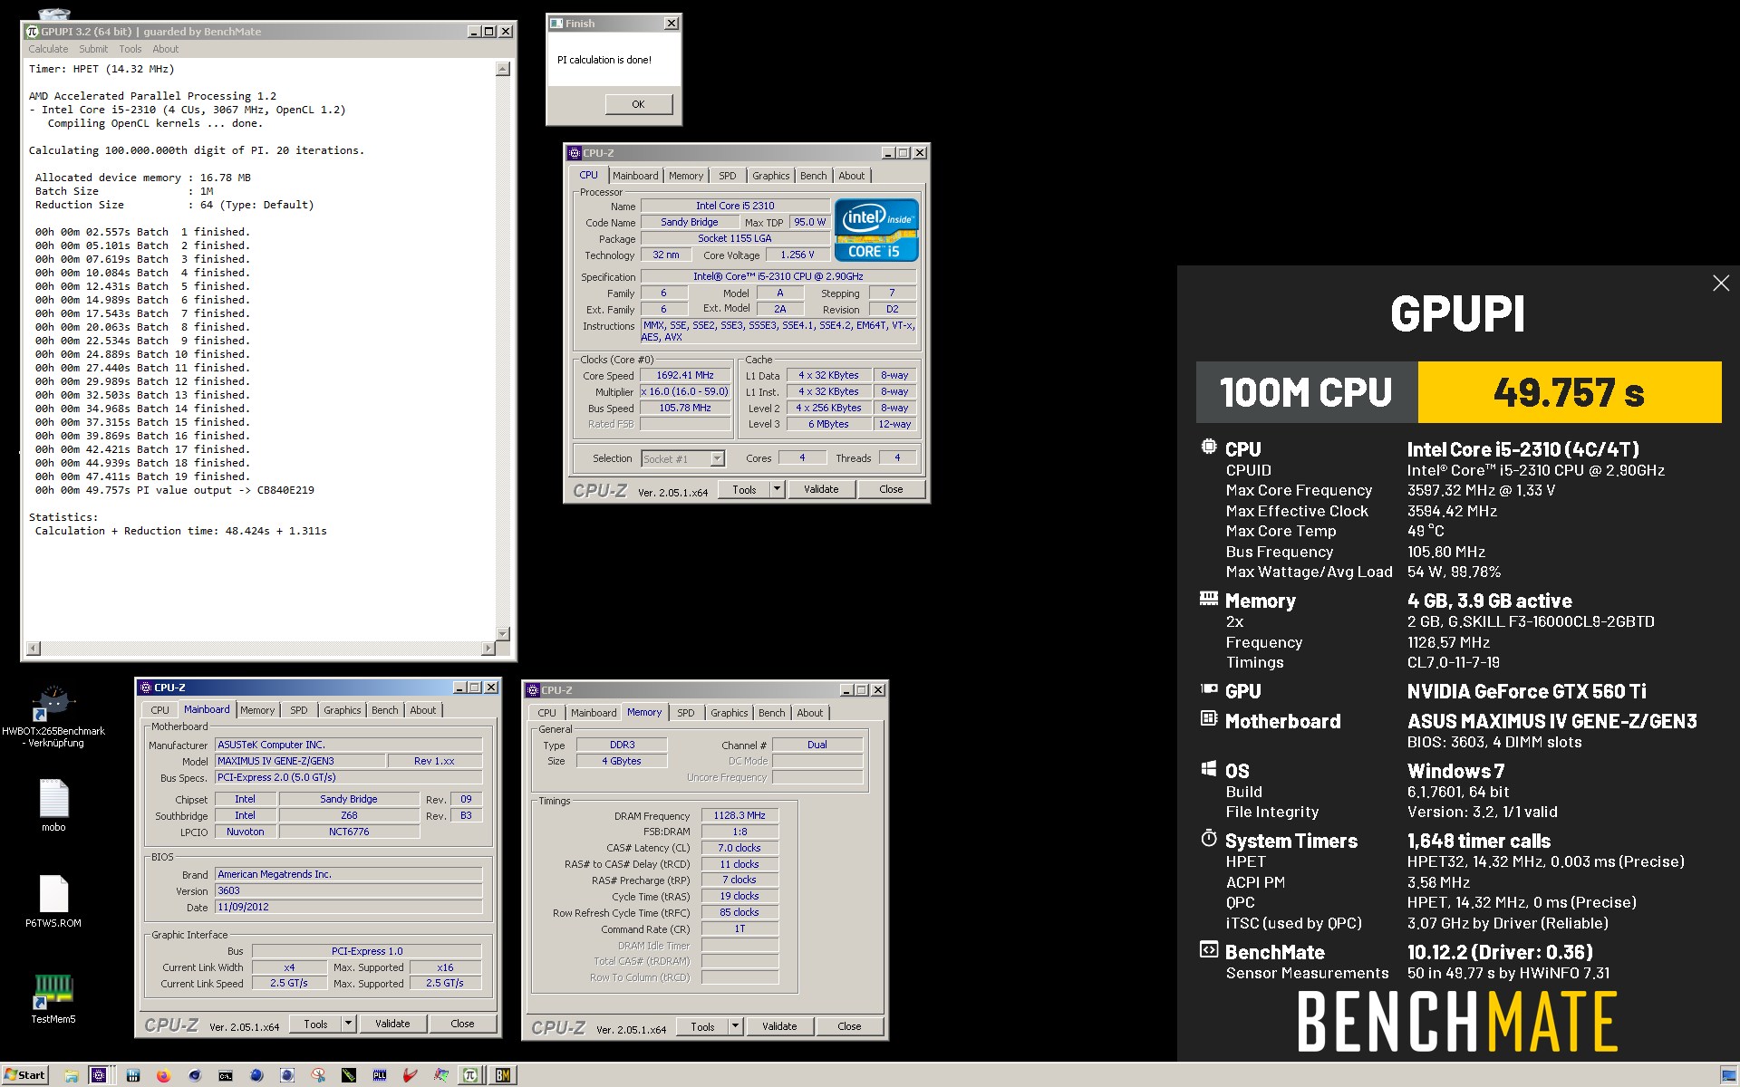This screenshot has width=1740, height=1087.
Task: Open the red wing taskbar icon
Action: point(411,1075)
